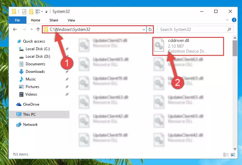Open Pictures from Quick access
This screenshot has height=165, width=242.
pyautogui.click(x=32, y=87)
